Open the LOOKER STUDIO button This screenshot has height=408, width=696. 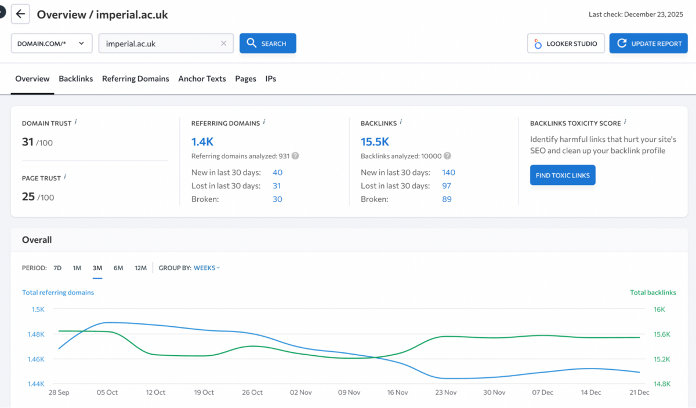pos(566,43)
